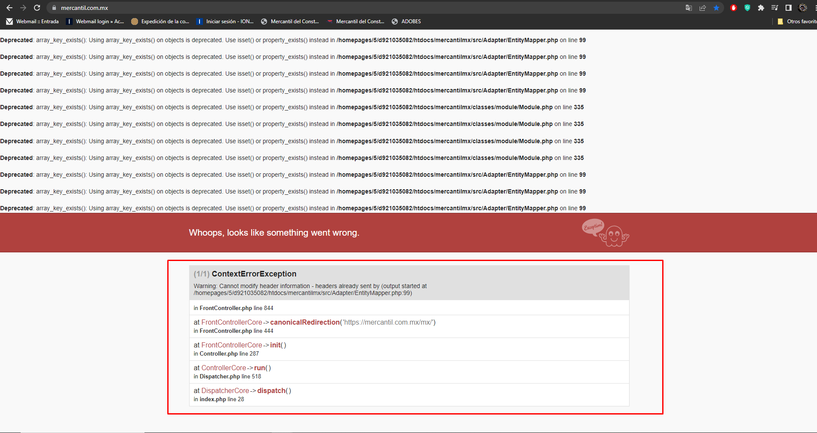Screen dimensions: 817x433
Task: Go back to the previous page
Action: tap(9, 8)
